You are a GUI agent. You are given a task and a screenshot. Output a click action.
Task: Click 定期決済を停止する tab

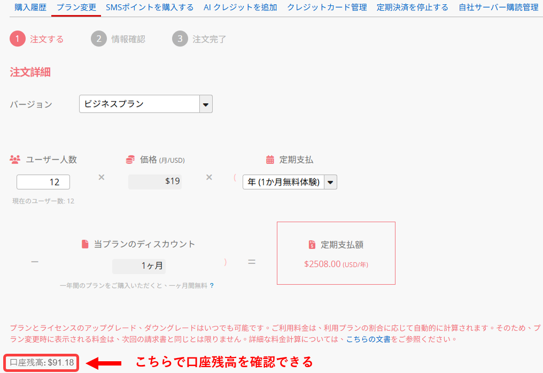click(x=413, y=7)
